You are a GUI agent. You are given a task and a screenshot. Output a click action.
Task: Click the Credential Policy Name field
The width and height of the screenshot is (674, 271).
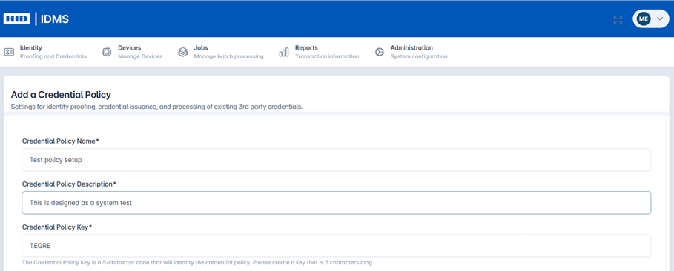coord(336,160)
